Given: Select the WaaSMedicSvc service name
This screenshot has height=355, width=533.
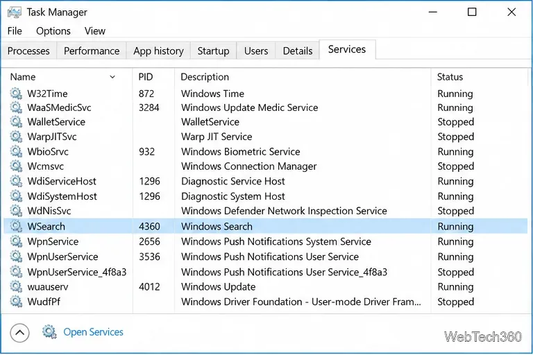Looking at the screenshot, I should (59, 107).
